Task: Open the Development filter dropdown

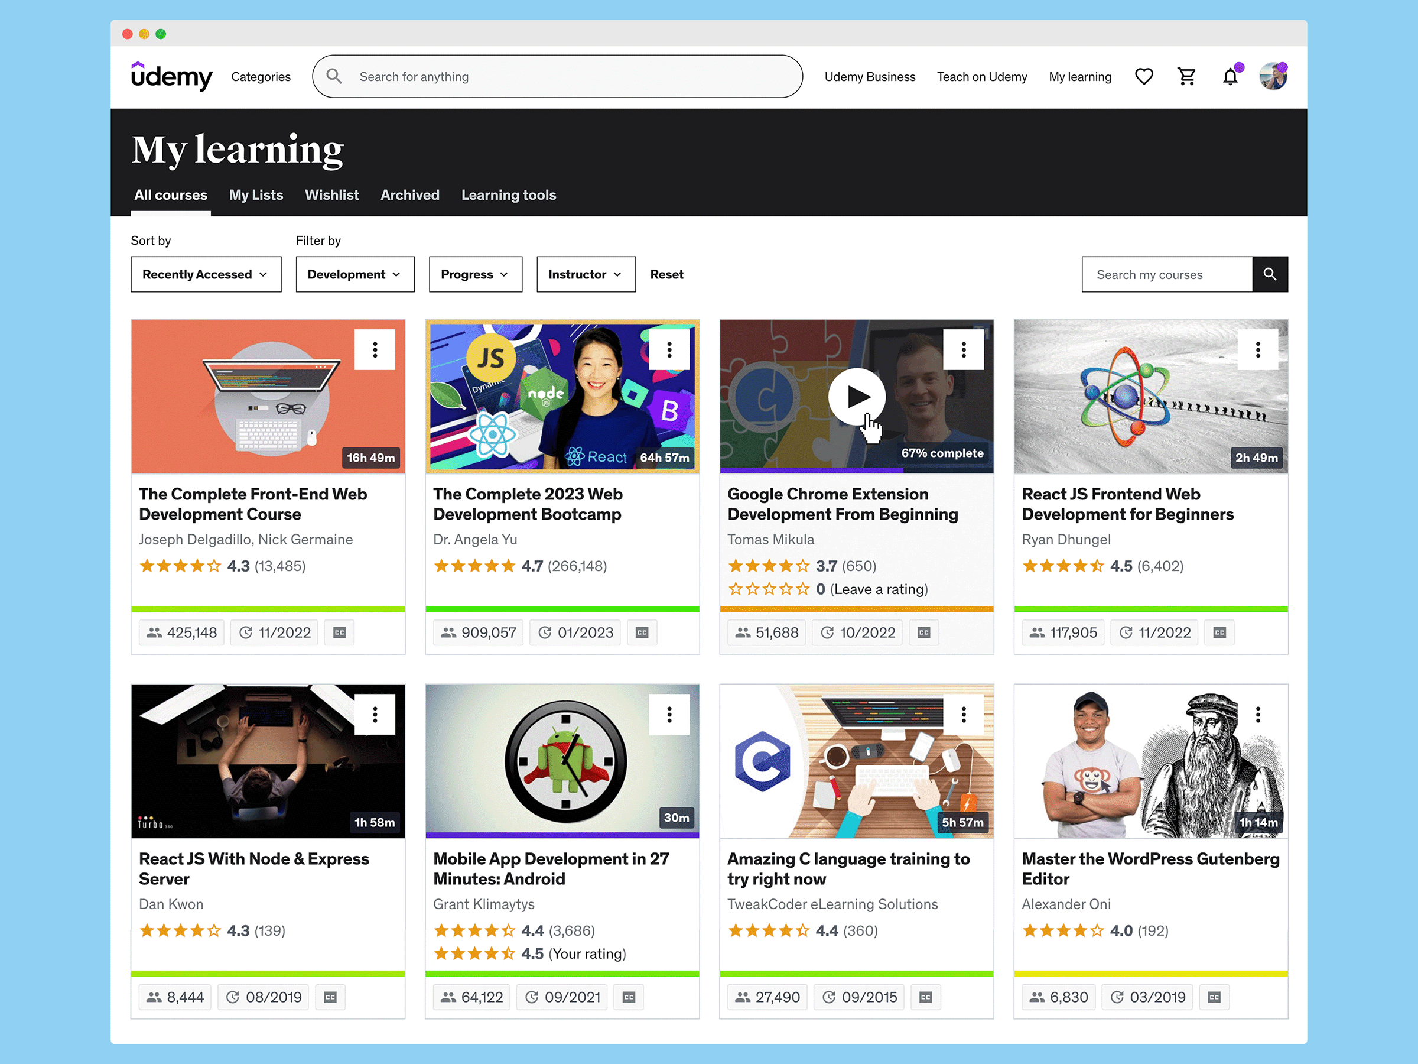Action: [x=354, y=274]
